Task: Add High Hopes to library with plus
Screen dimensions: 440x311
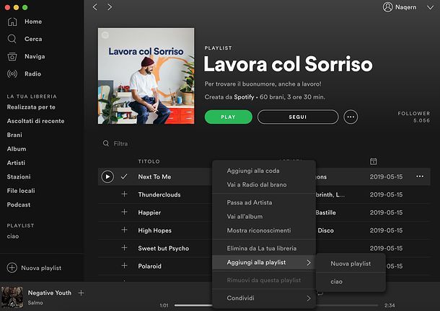Action: (x=124, y=230)
